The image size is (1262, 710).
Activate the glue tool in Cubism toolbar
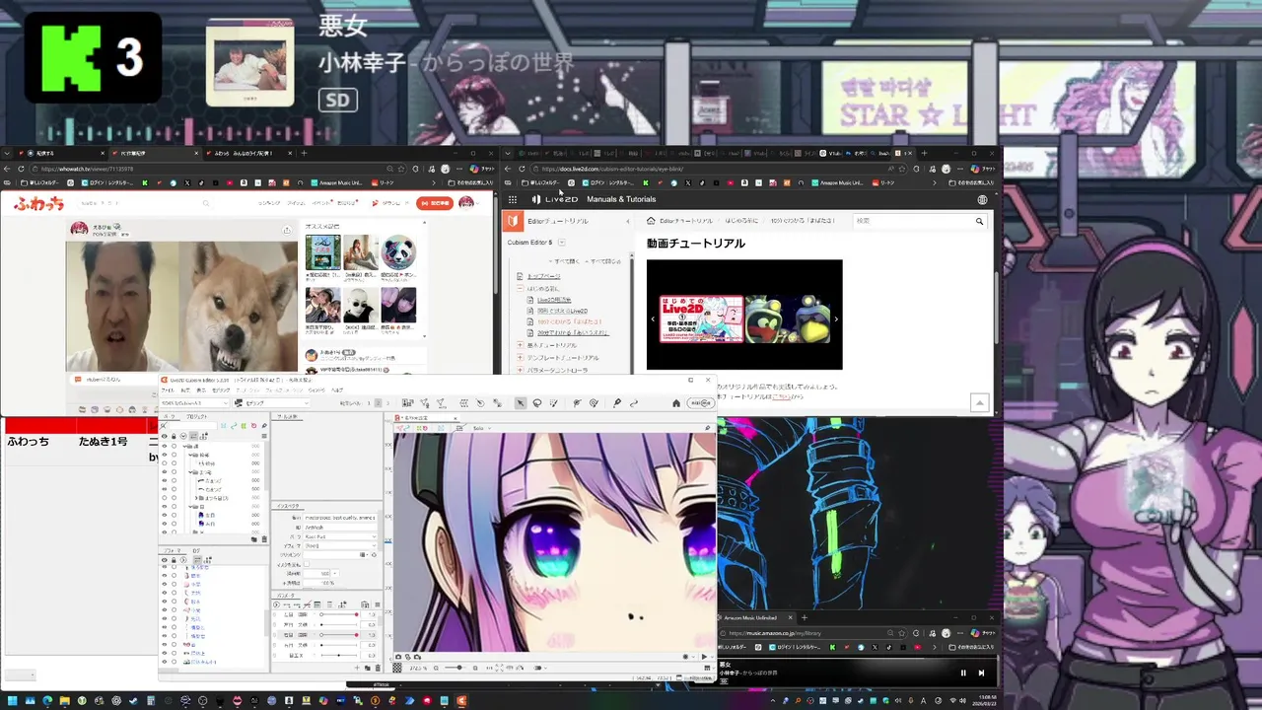point(577,403)
